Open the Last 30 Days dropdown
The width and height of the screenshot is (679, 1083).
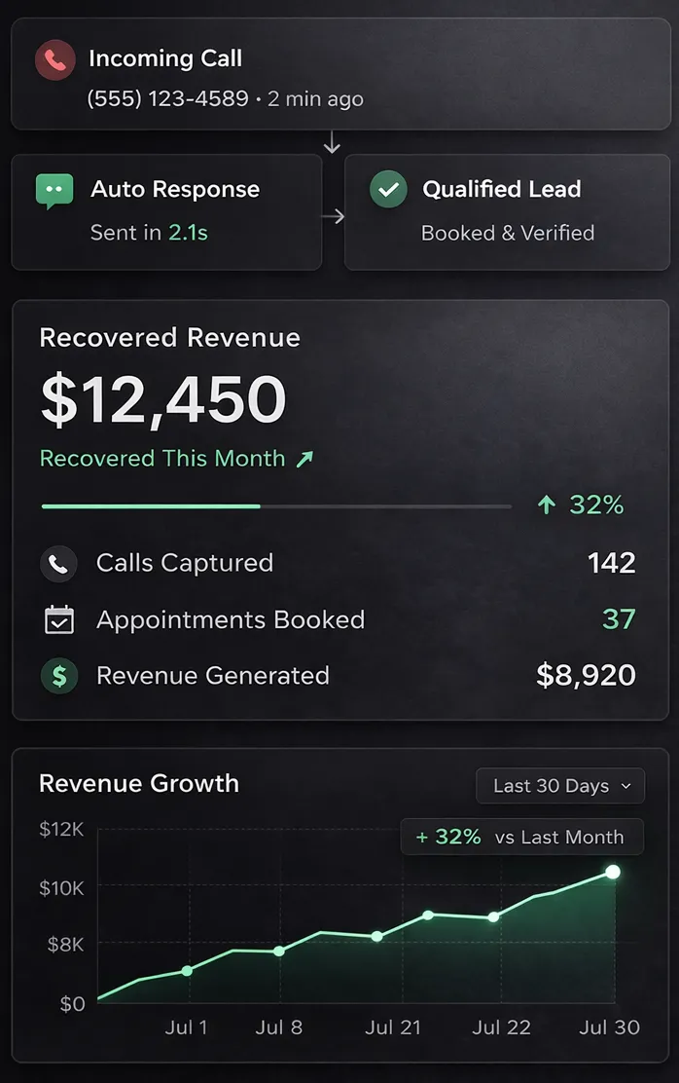click(560, 786)
